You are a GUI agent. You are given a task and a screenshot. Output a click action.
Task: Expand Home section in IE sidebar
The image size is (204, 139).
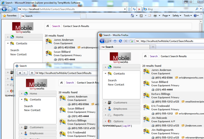click(24, 37)
